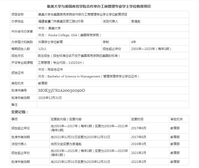Viewport: 199px width, 168px height.
Task: Select the 办学层次和类别 label
Action: [22, 42]
